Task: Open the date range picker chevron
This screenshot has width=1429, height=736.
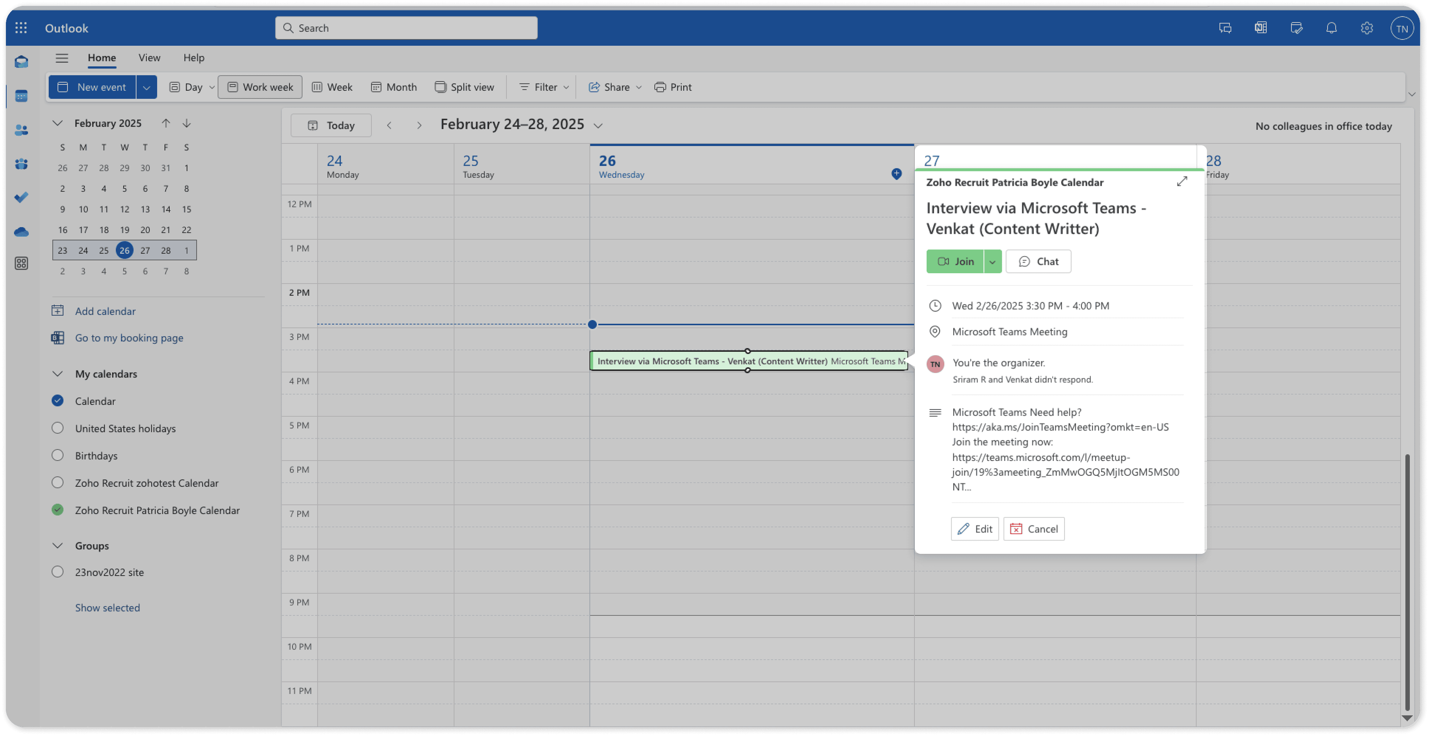Action: [598, 125]
